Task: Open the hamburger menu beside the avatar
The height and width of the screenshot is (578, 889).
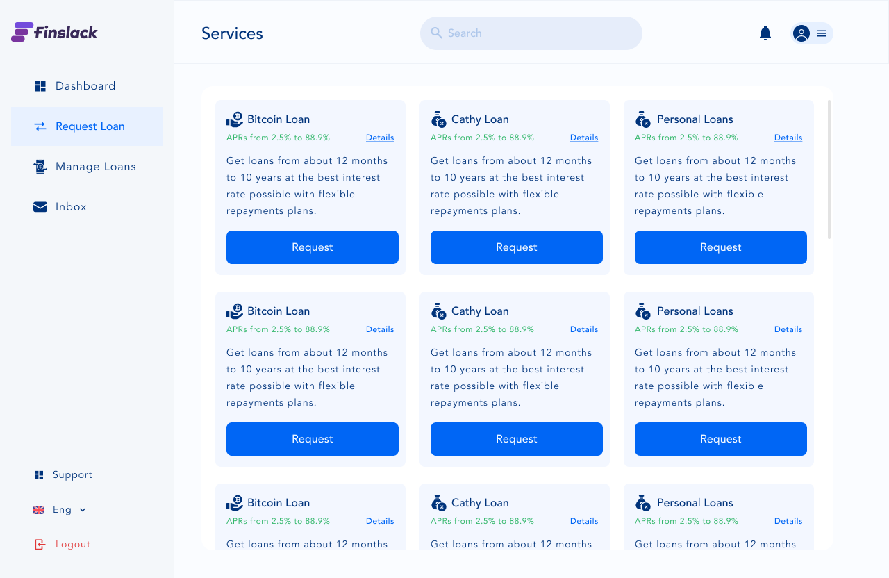Action: tap(822, 33)
